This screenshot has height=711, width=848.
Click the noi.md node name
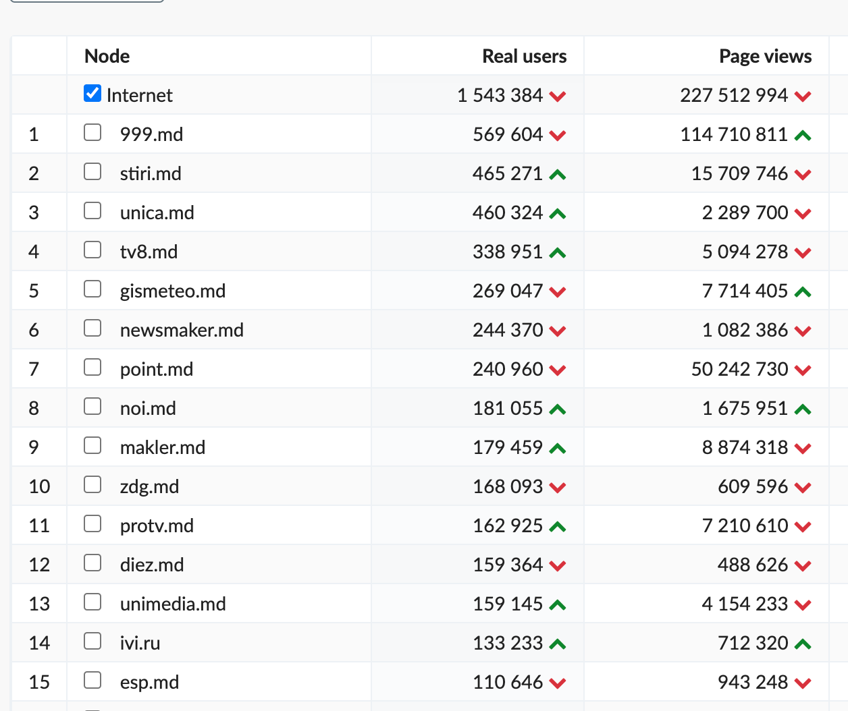click(148, 408)
